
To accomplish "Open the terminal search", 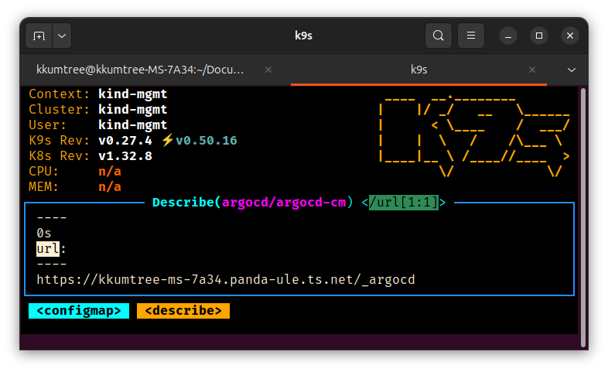I will click(438, 36).
